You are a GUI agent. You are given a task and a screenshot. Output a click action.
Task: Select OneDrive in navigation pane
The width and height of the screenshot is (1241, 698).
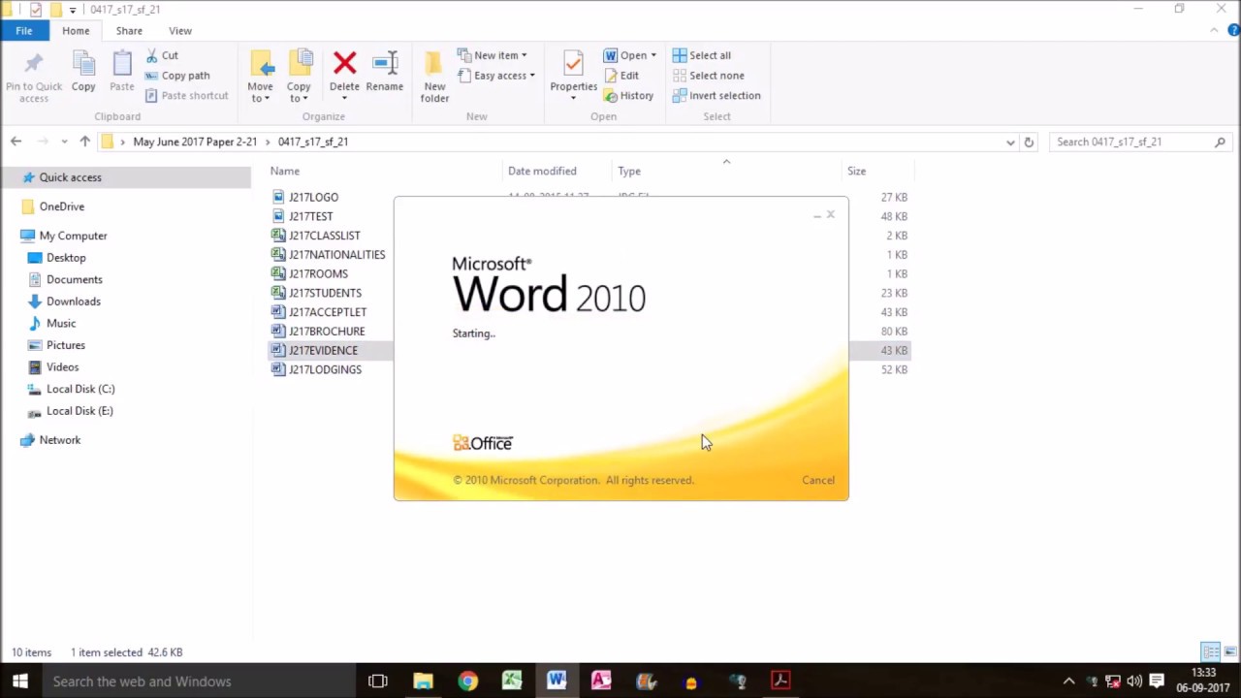(x=62, y=206)
